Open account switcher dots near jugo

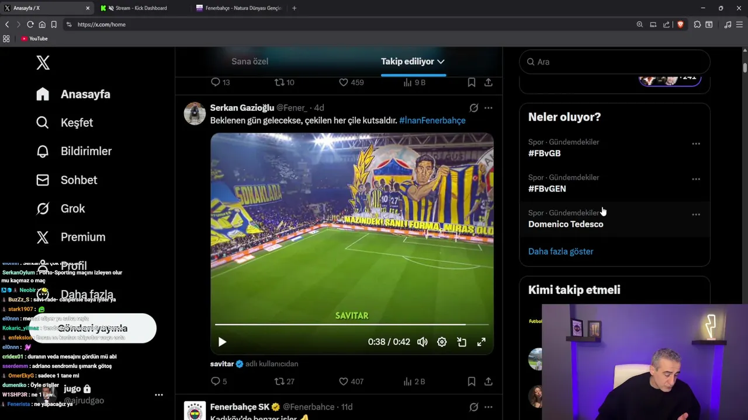(158, 395)
